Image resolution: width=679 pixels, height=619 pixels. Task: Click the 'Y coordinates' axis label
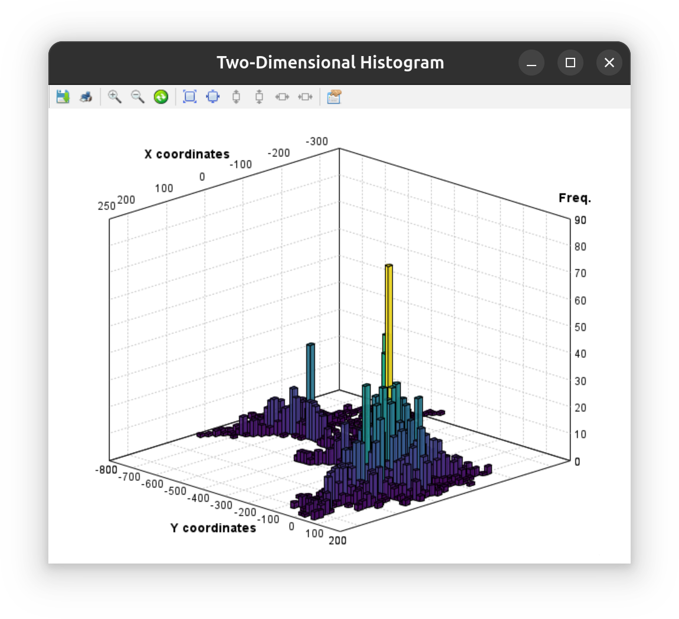pyautogui.click(x=213, y=528)
